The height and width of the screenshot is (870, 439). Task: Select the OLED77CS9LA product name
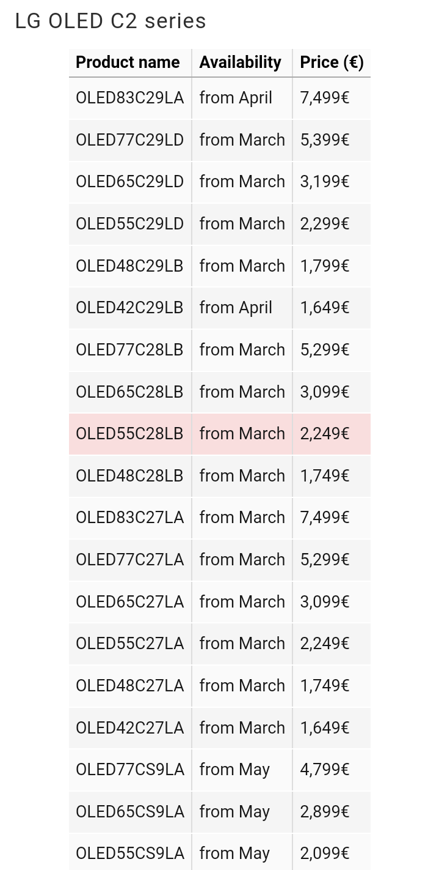[x=129, y=770]
